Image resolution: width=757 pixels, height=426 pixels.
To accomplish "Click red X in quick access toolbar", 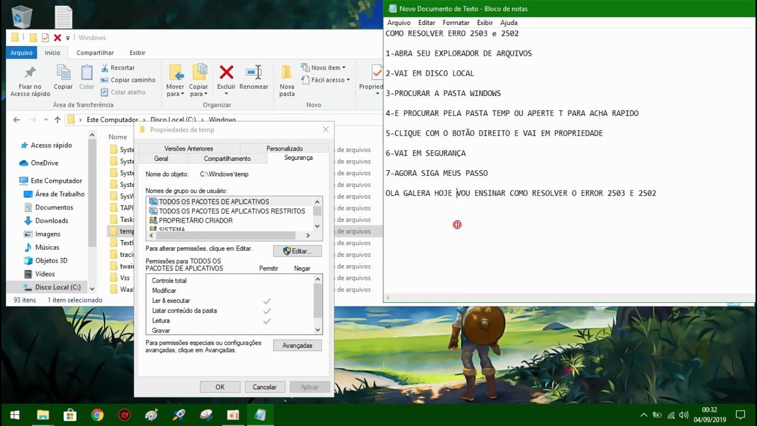I will (x=57, y=38).
